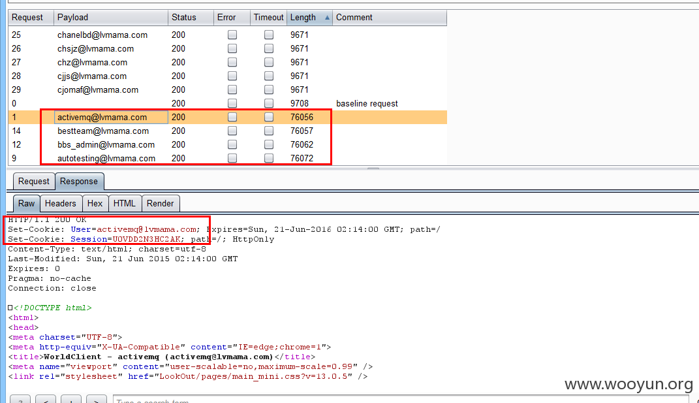Screen dimensions: 699x403
Task: Toggle Error checkbox for bestteam@lvmama.com row
Action: point(232,131)
